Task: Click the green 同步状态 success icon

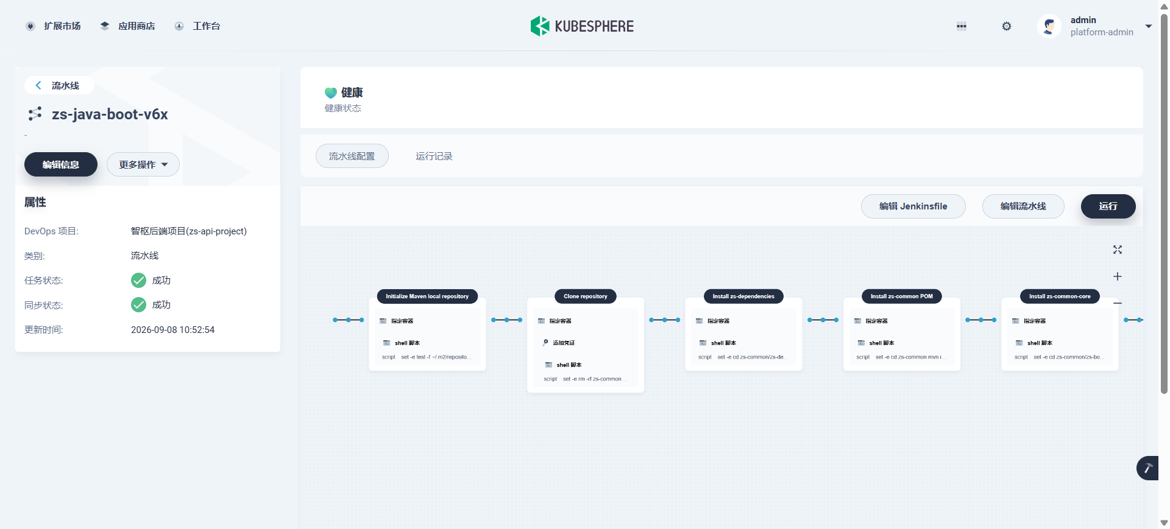Action: pyautogui.click(x=138, y=304)
